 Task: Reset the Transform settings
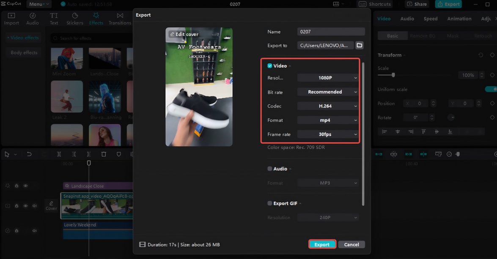(x=481, y=55)
